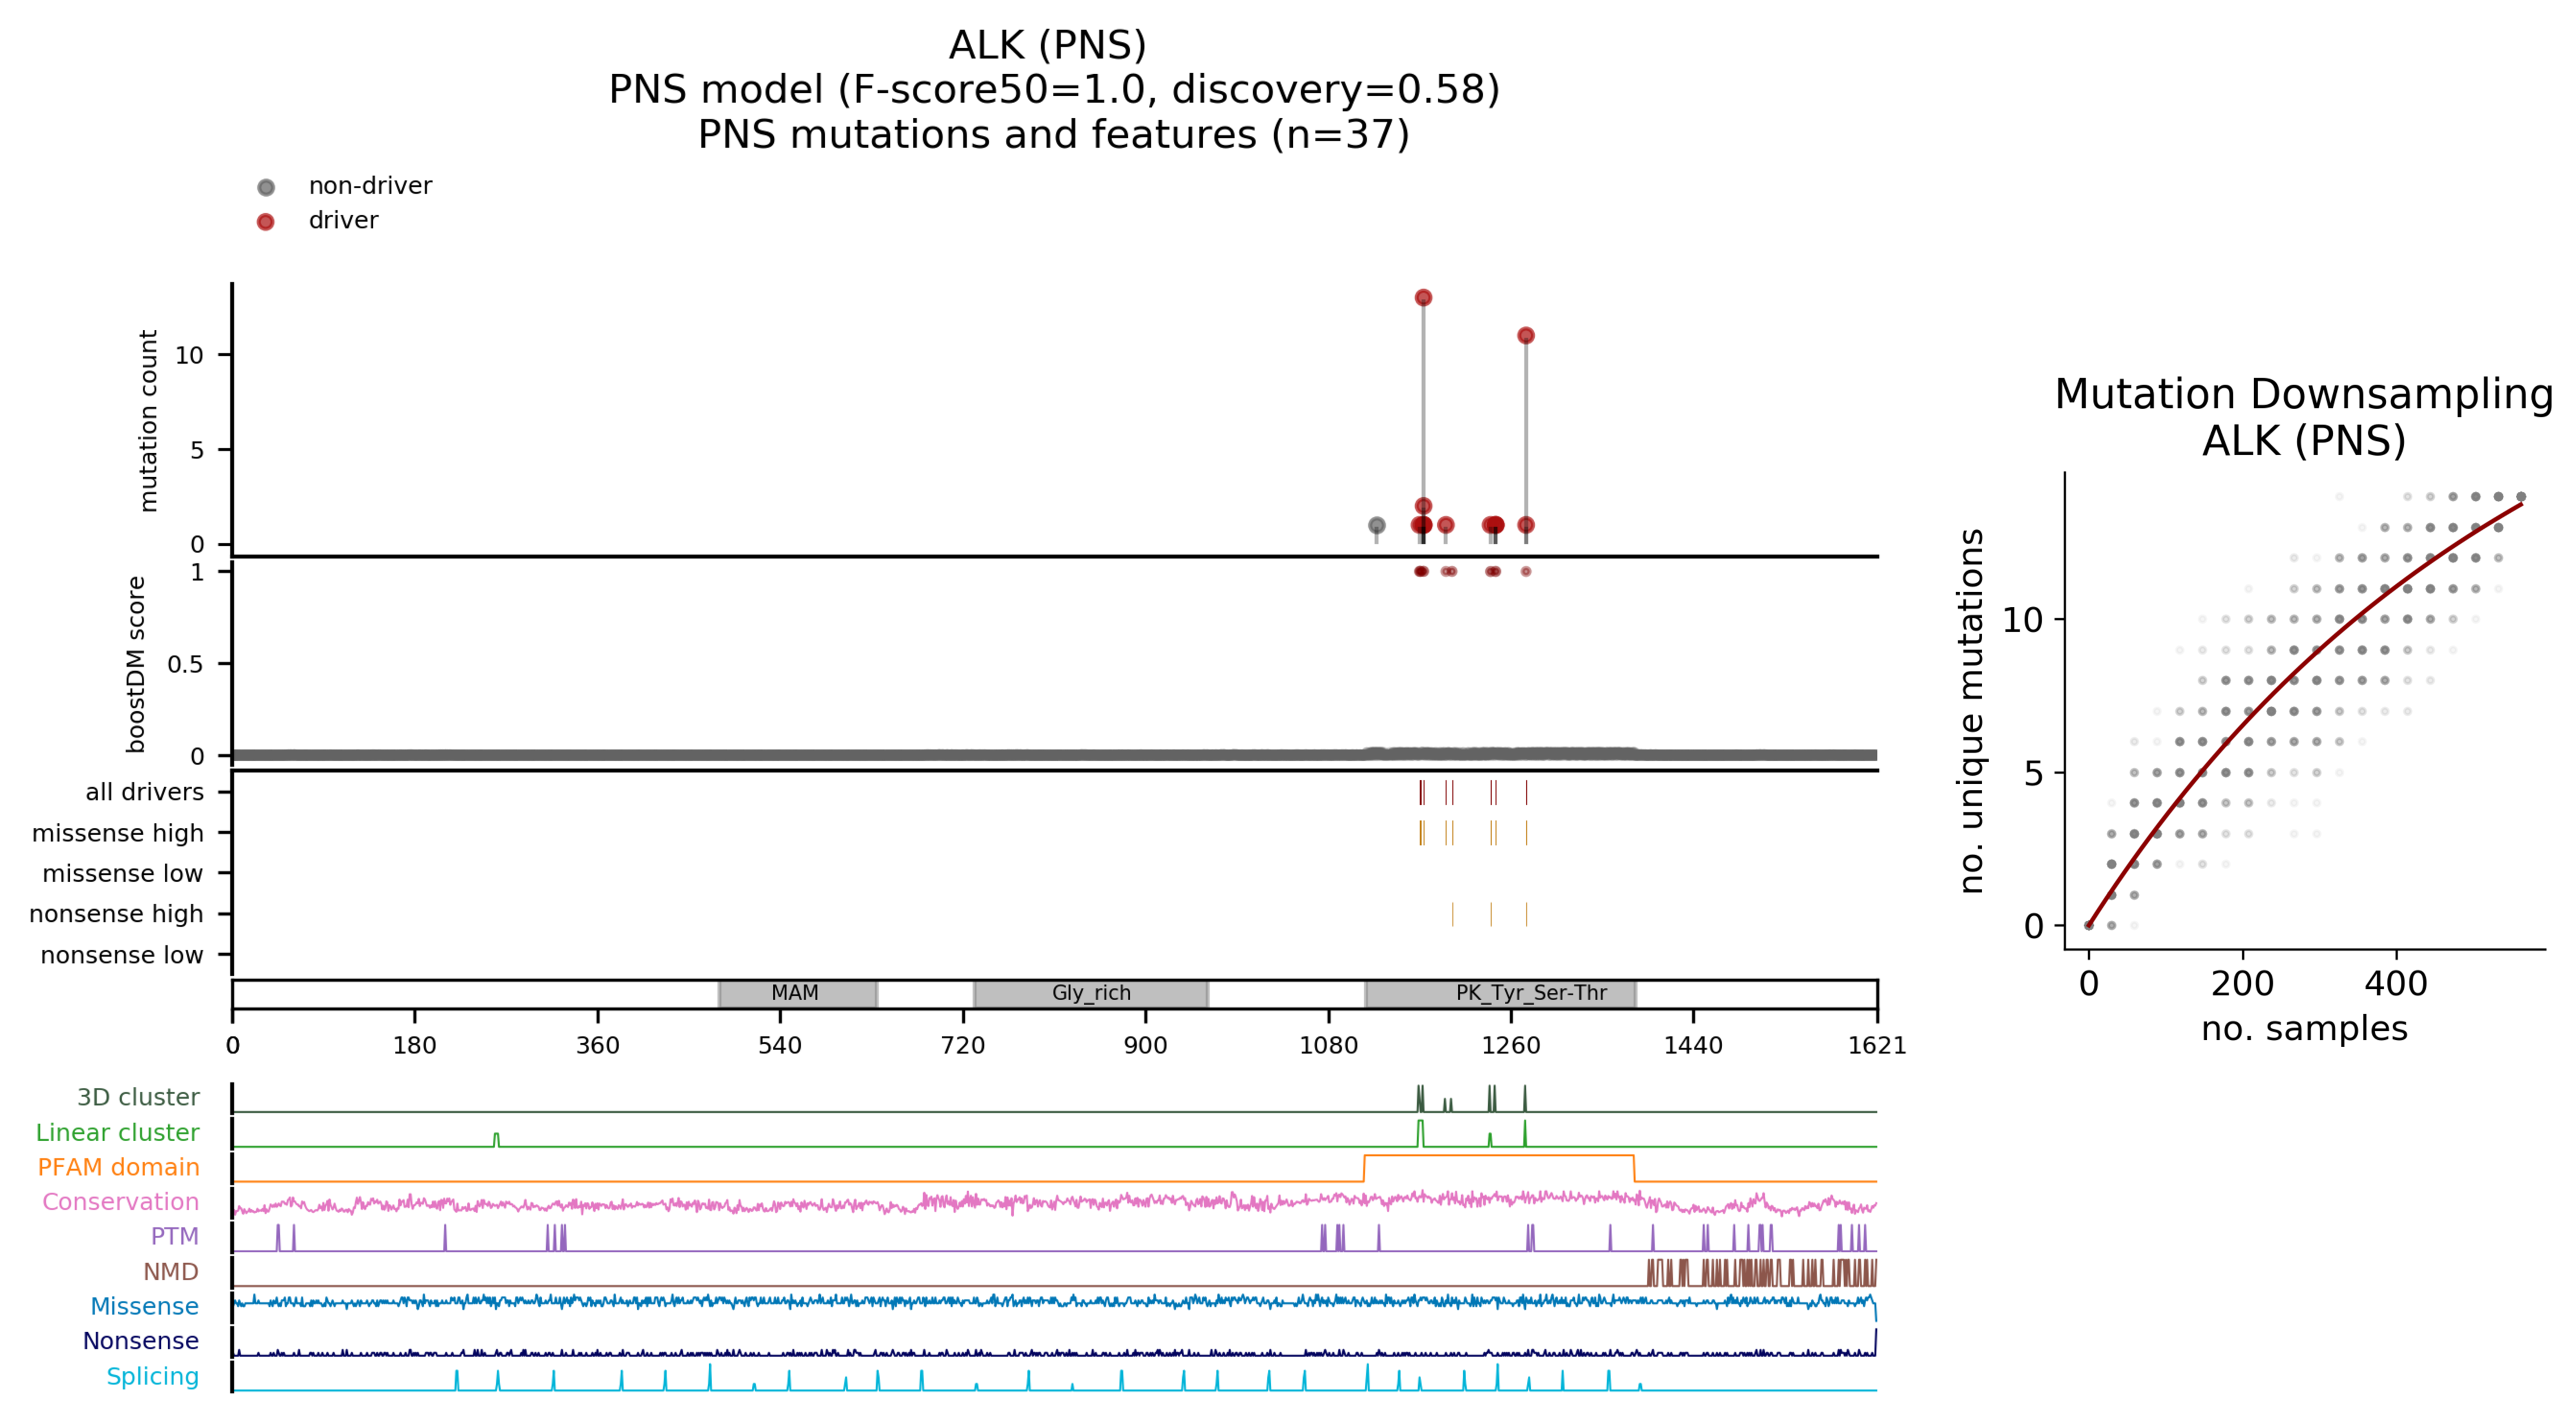
Task: Click the 3D cluster track label
Action: pyautogui.click(x=138, y=1097)
